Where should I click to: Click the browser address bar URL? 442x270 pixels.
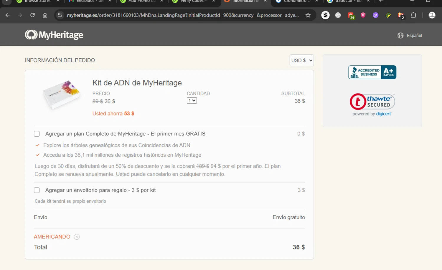pyautogui.click(x=183, y=15)
